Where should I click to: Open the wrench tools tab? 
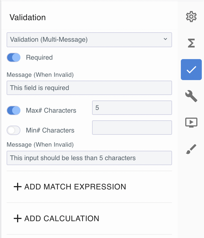[191, 96]
